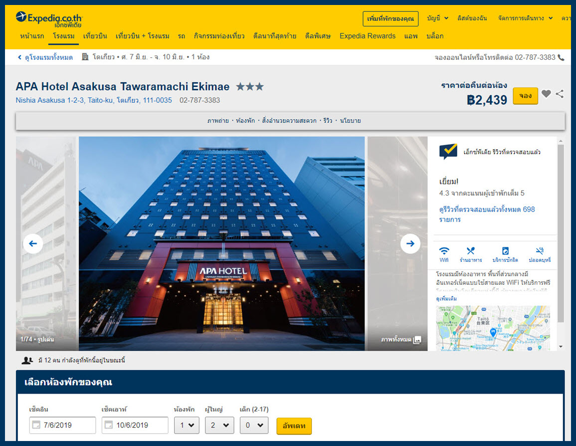Open all 698 verified reviews link
The image size is (576, 446).
click(487, 214)
